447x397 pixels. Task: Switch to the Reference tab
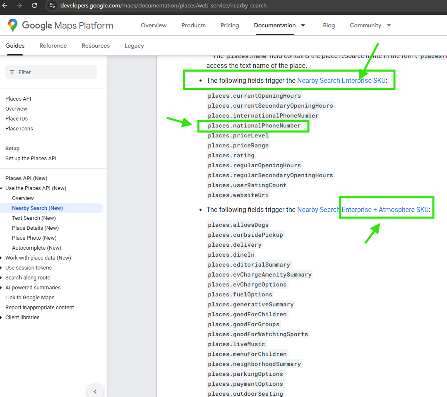click(x=53, y=46)
